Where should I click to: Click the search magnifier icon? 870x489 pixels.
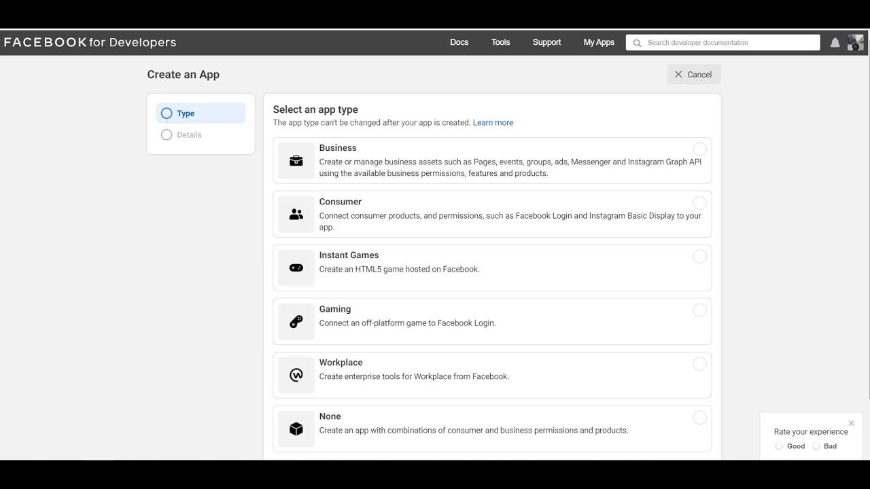pyautogui.click(x=638, y=43)
